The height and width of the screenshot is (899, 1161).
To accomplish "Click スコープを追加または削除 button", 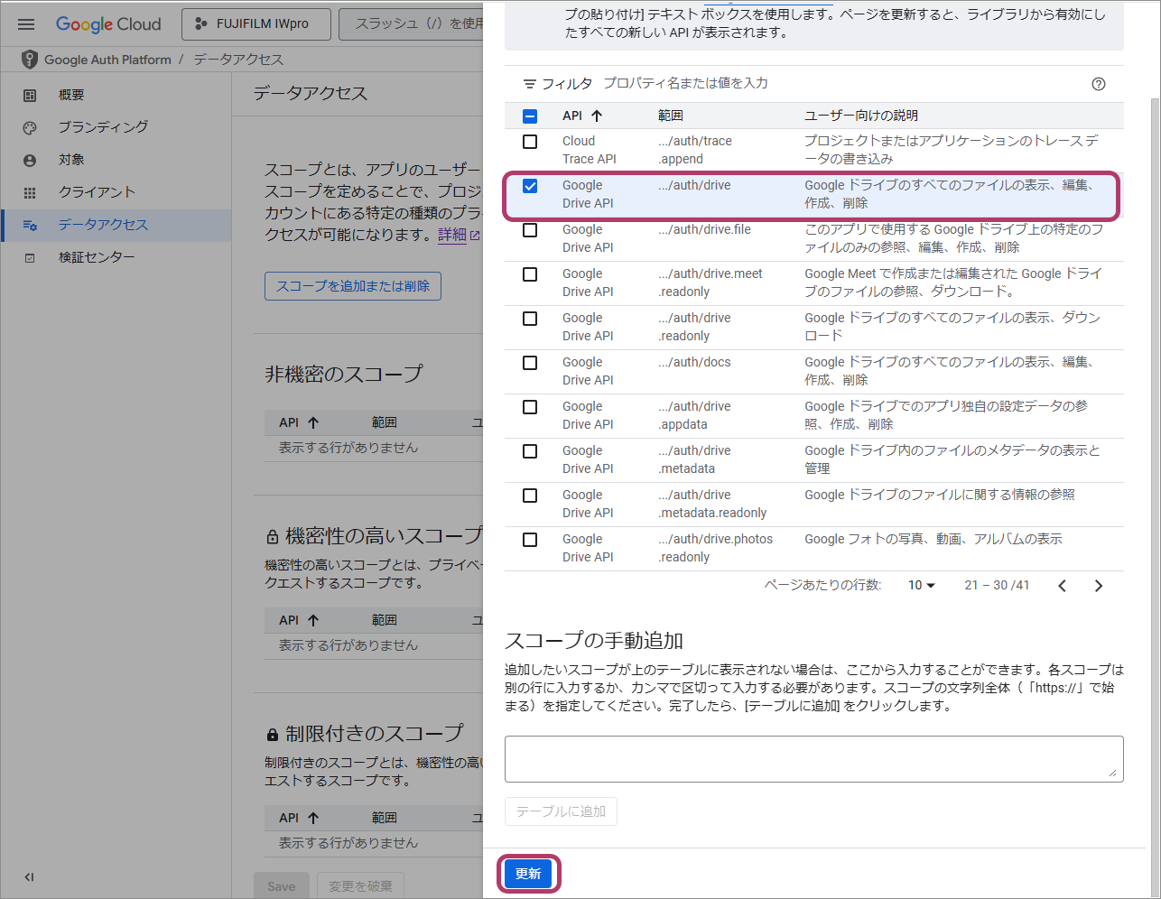I will tap(352, 286).
